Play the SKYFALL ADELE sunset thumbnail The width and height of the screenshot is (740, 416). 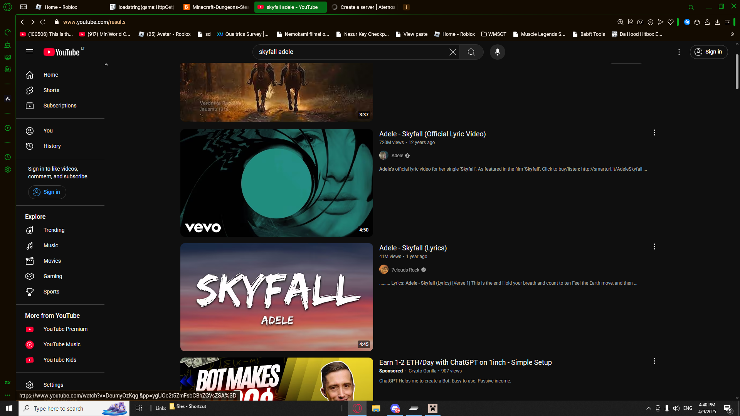pyautogui.click(x=276, y=297)
